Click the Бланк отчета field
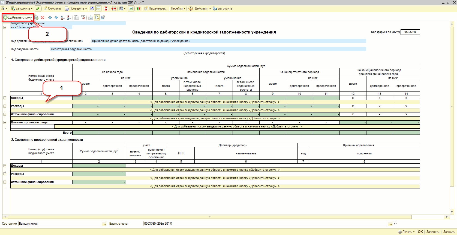Screen dimensions: 457x235 coord(266,224)
